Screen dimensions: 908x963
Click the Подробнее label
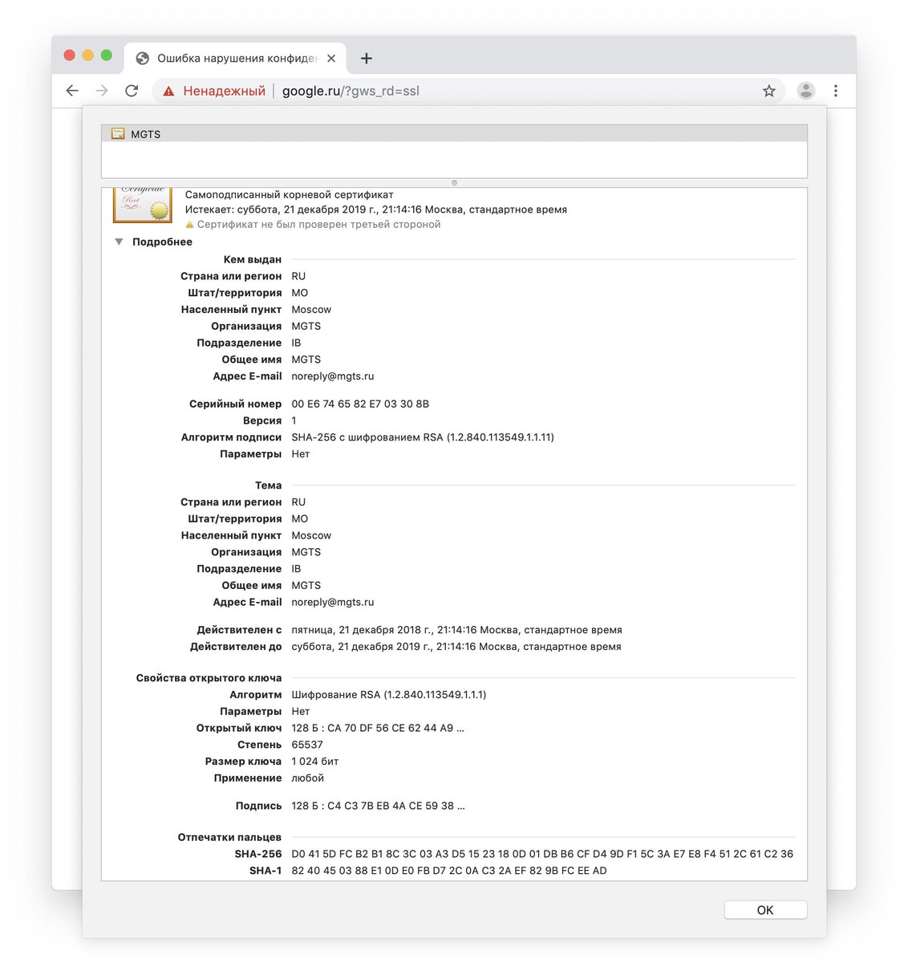pos(162,242)
